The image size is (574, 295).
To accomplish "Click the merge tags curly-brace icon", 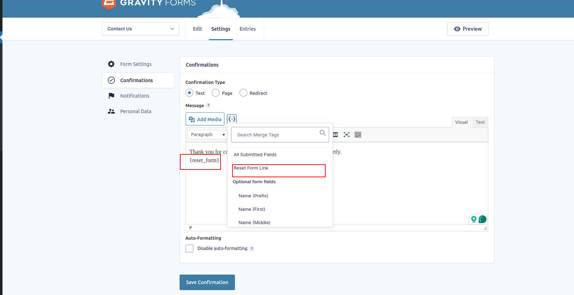I will tap(232, 119).
